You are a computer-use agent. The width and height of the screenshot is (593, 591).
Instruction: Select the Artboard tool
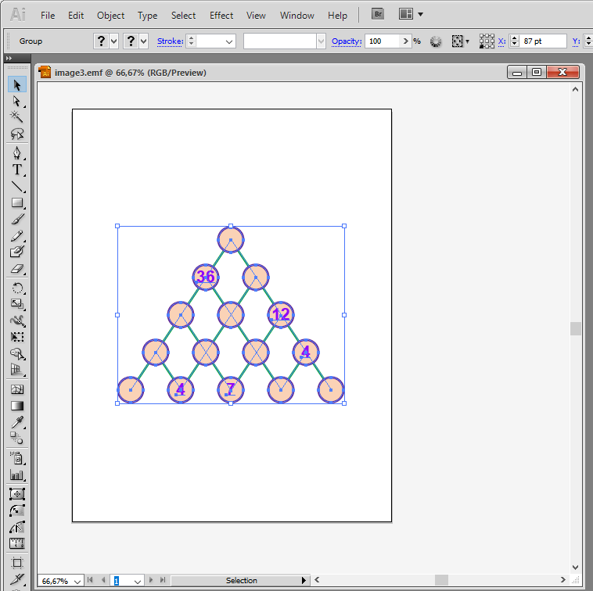tap(17, 563)
